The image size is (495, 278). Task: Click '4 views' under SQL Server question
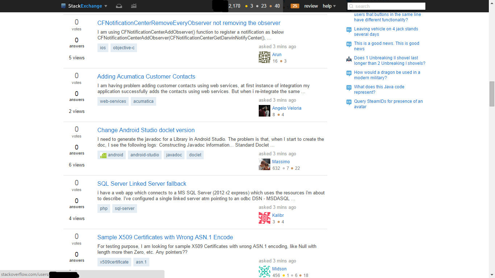(77, 218)
